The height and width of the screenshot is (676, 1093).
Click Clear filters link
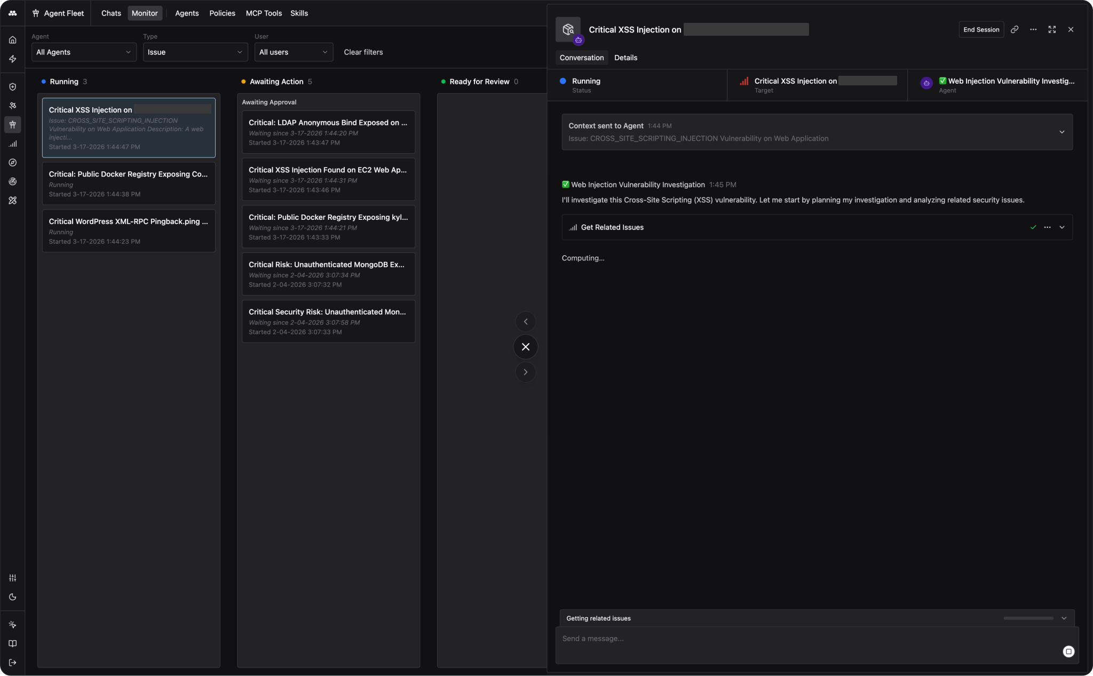363,52
